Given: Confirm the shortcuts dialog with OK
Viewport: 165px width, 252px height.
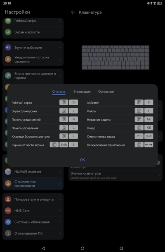Looking at the screenshot, I should tap(82, 160).
